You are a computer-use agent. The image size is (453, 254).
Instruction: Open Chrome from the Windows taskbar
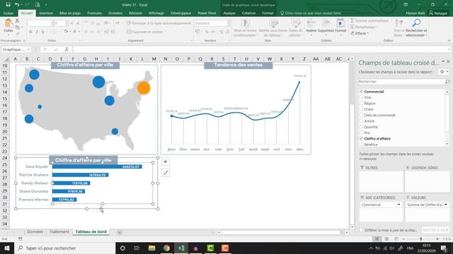(166, 248)
